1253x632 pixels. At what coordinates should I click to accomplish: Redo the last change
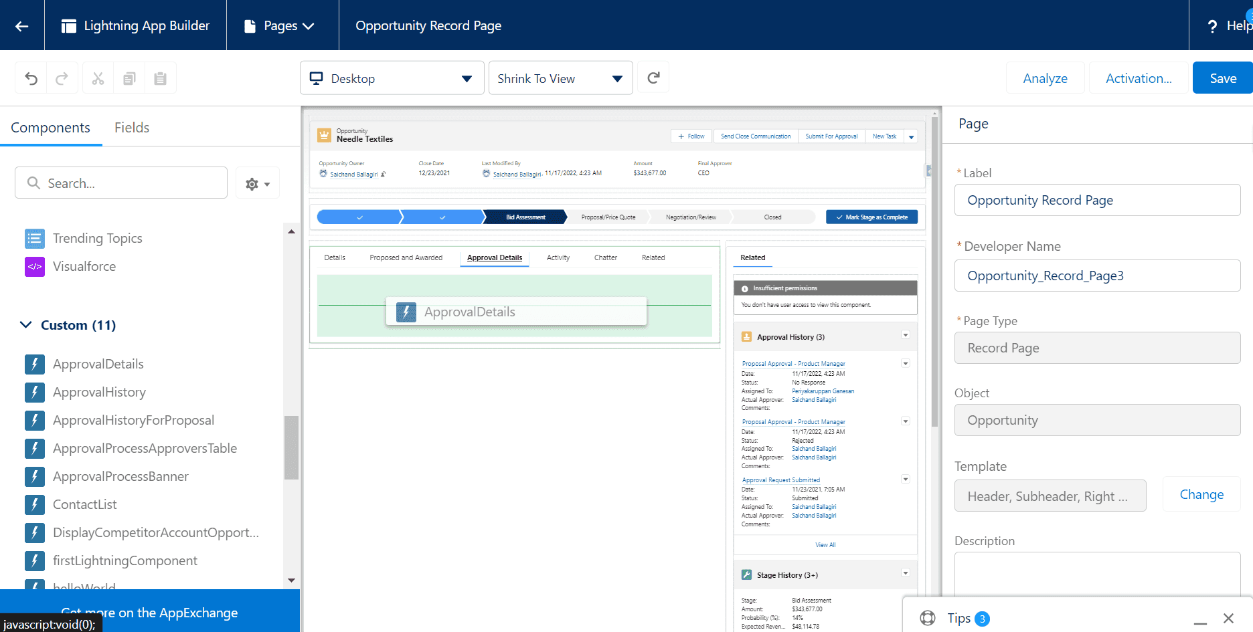(x=62, y=78)
